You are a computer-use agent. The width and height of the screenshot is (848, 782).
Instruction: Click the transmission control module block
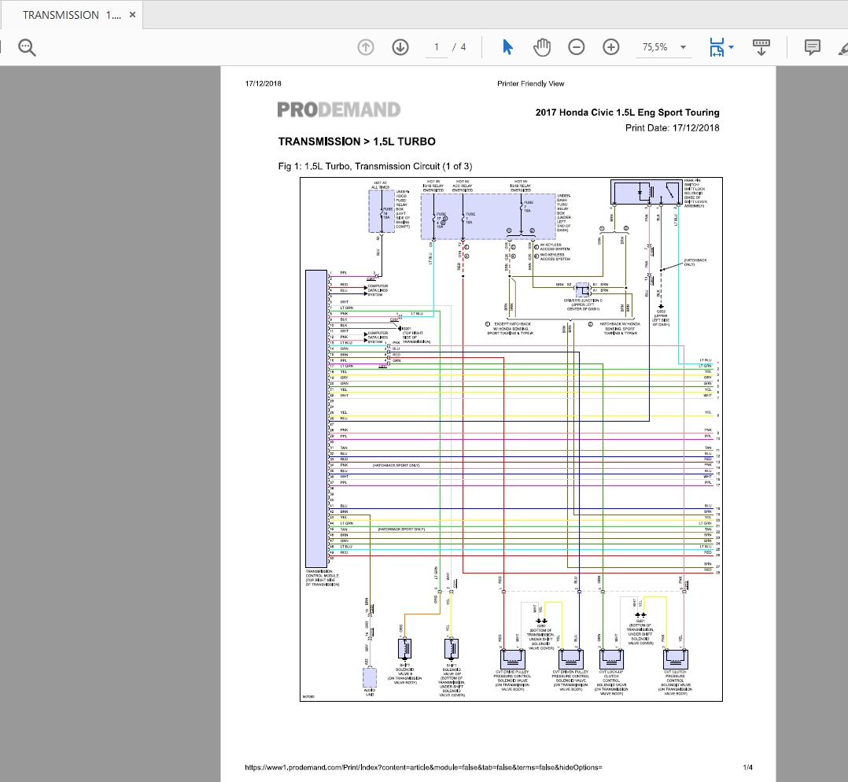point(316,418)
